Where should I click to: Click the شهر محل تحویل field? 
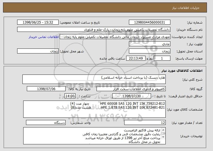[38, 51]
